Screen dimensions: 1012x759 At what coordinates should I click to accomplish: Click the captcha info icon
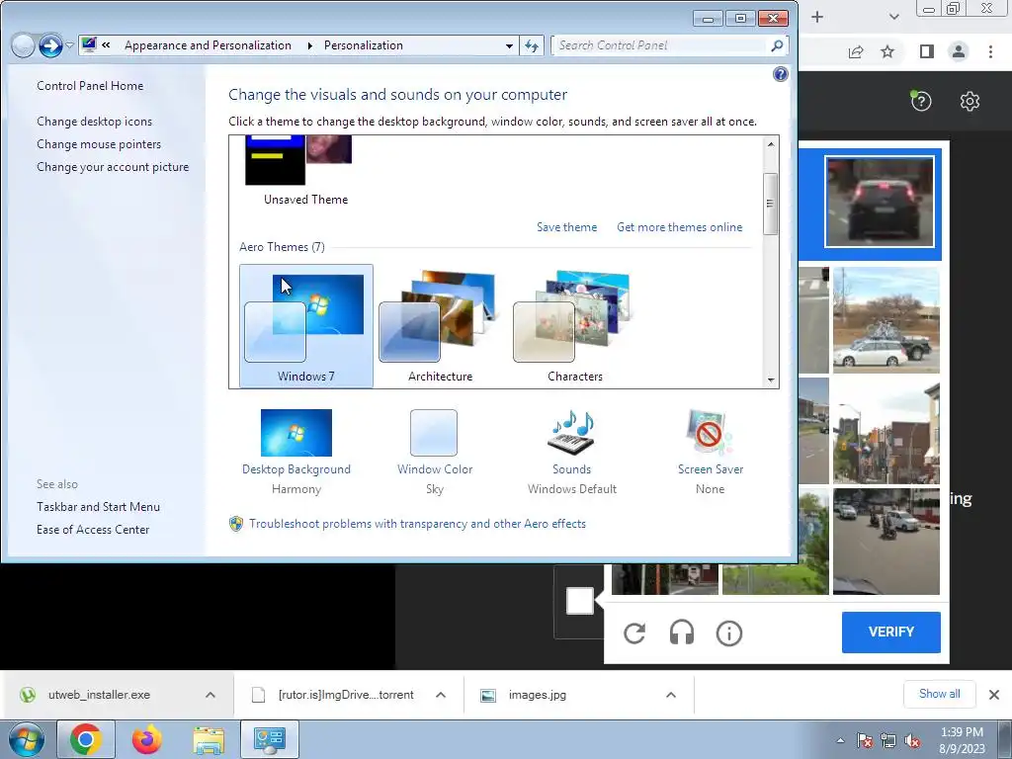click(728, 633)
